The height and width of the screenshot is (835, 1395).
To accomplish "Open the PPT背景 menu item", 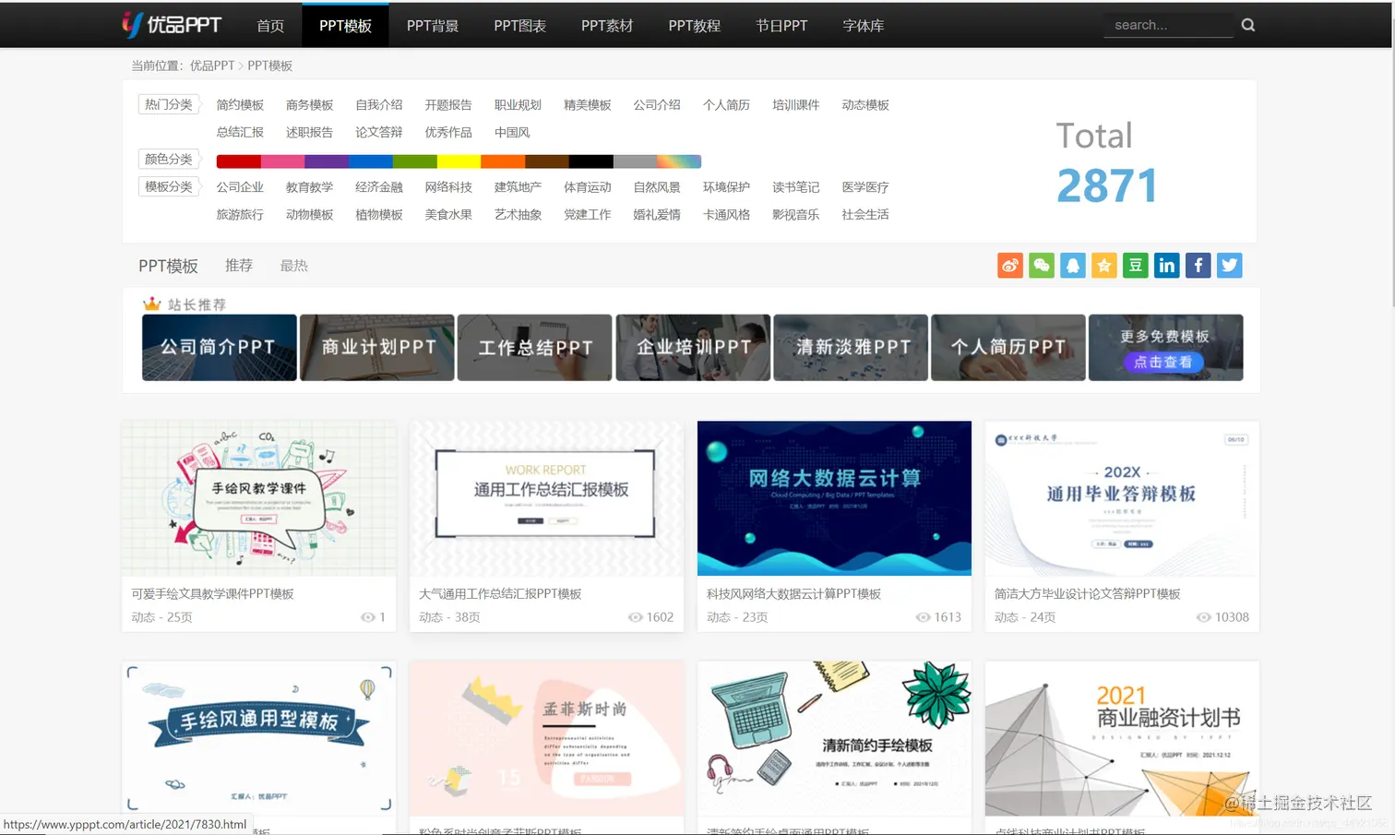I will tap(432, 25).
